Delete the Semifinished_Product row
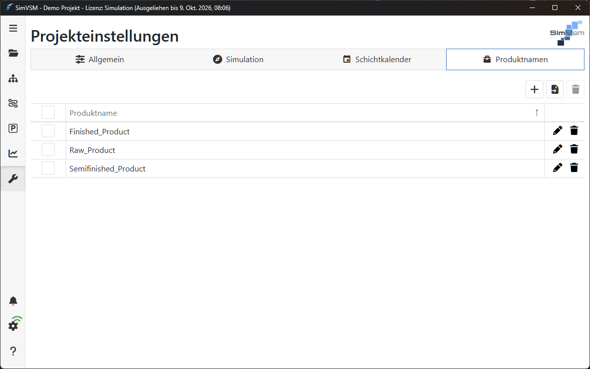This screenshot has height=369, width=590. coord(574,167)
